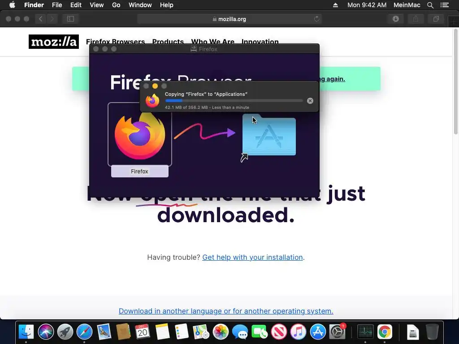Click Safari share button

(416, 19)
